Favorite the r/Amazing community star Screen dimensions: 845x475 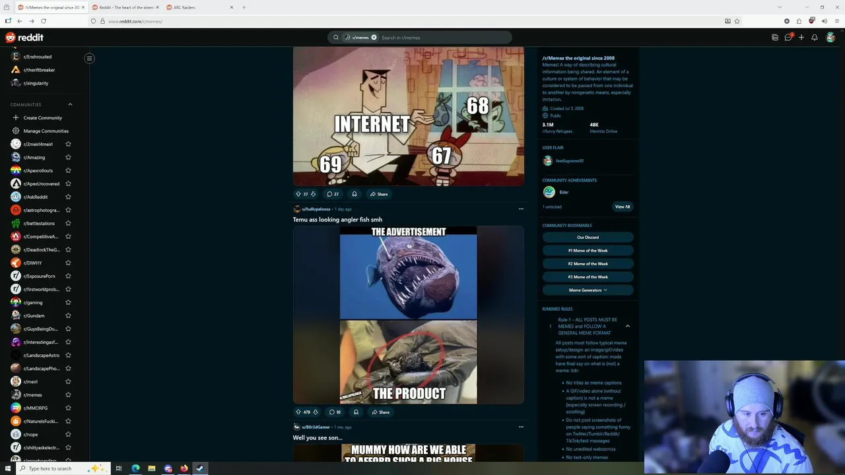68,158
